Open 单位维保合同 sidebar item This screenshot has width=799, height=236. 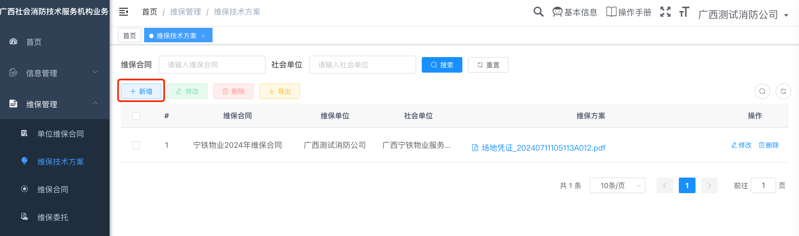click(x=55, y=134)
